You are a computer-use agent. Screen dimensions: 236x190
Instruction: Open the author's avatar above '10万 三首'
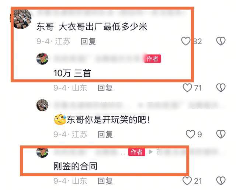click(x=42, y=59)
